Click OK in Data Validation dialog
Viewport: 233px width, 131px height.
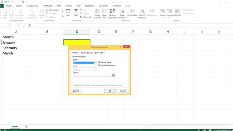[x=110, y=91]
